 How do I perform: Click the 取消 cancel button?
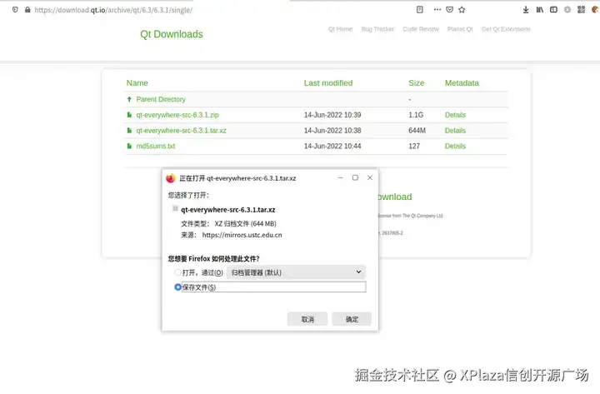pos(307,319)
